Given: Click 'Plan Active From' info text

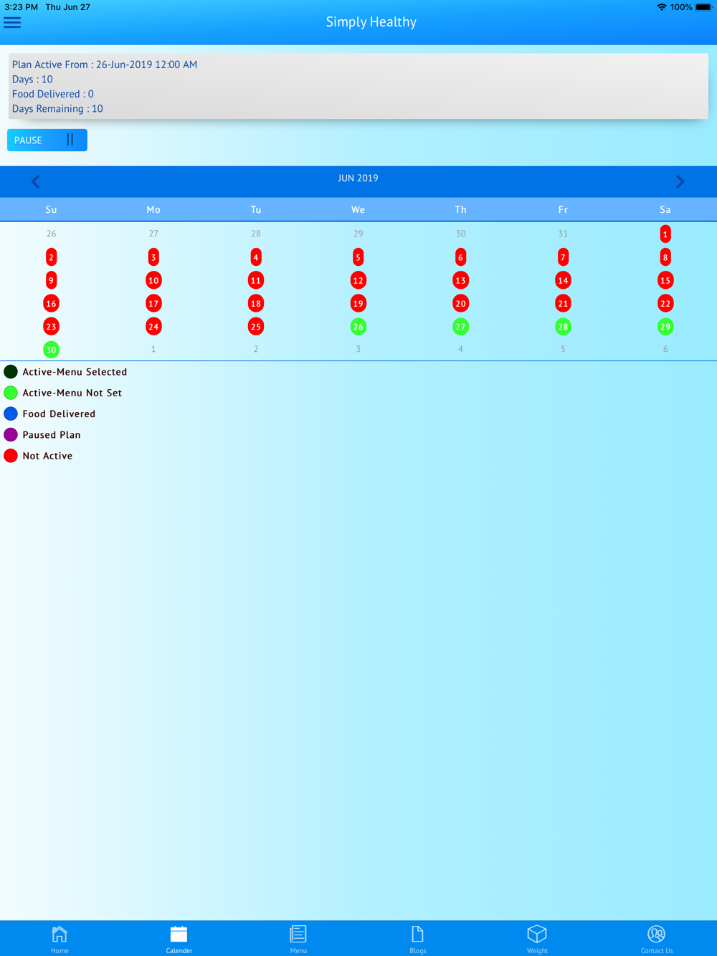Looking at the screenshot, I should tap(105, 64).
